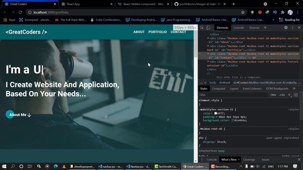Image resolution: width=303 pixels, height=170 pixels.
Task: Switch to the Console tab in DevTools
Action: 239,27
